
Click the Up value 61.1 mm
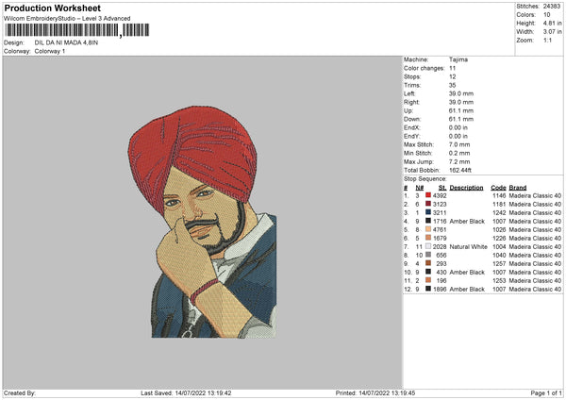(461, 110)
